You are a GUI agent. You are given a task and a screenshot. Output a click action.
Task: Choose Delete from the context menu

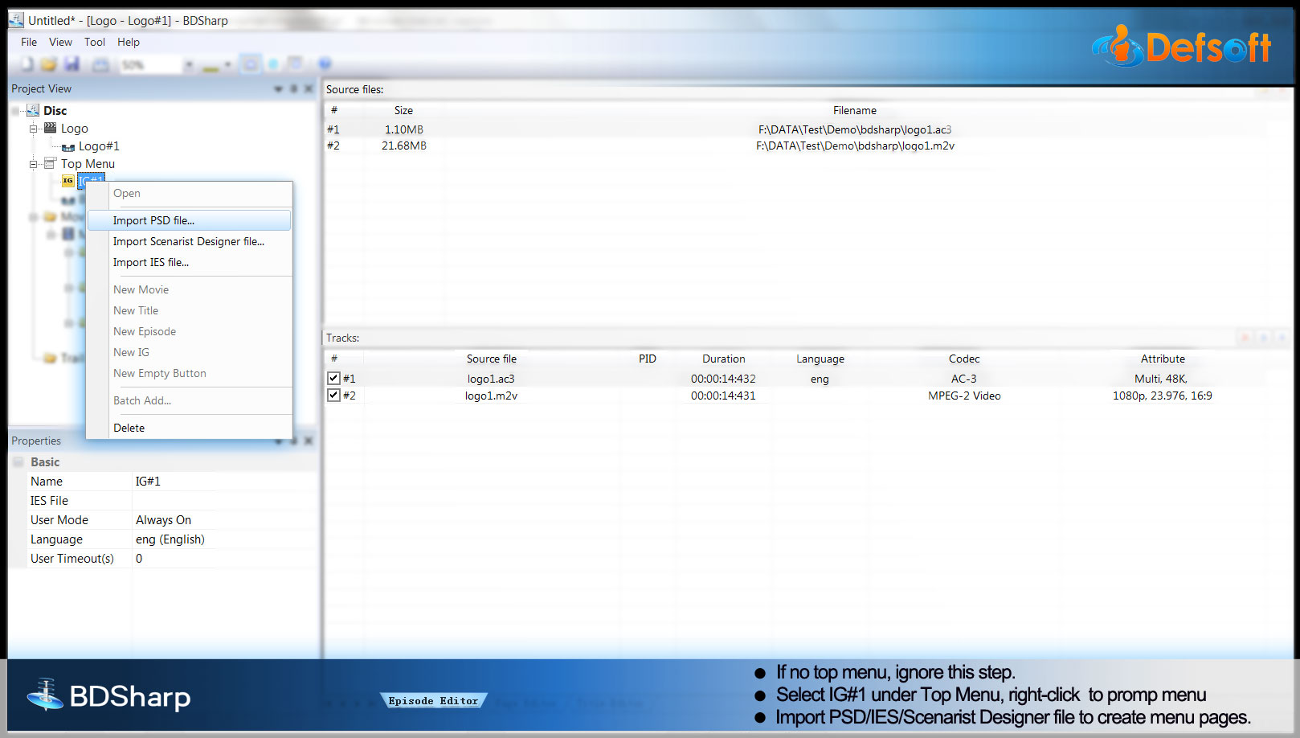tap(190, 428)
